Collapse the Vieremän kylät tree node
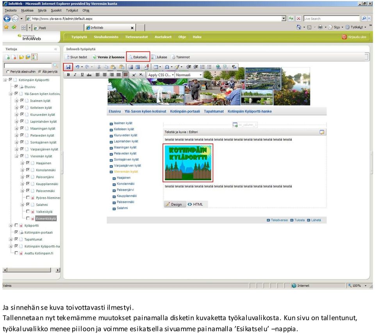 tap(16, 156)
